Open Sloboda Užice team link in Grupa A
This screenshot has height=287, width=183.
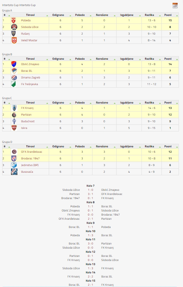[x=30, y=27]
